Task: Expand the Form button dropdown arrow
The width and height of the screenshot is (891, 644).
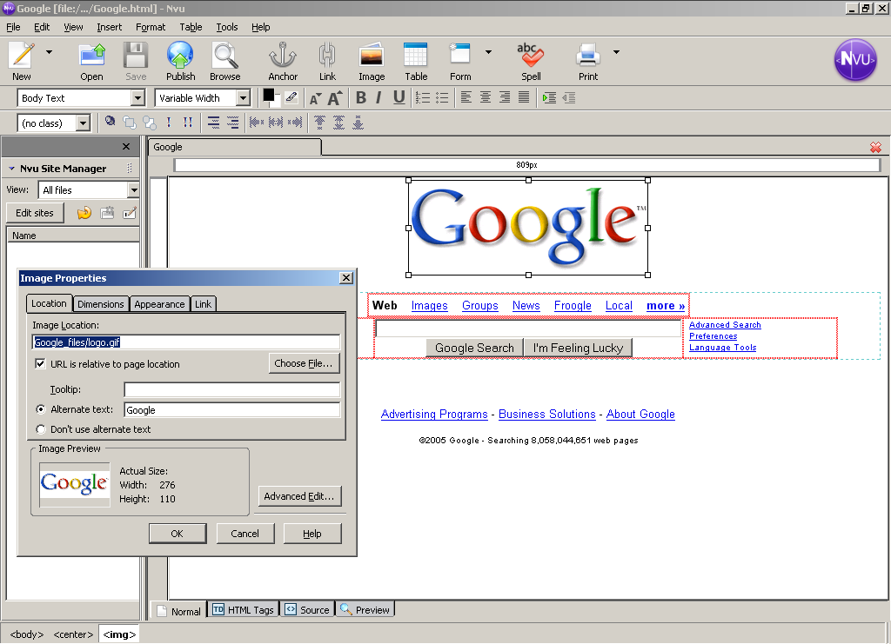Action: 488,52
